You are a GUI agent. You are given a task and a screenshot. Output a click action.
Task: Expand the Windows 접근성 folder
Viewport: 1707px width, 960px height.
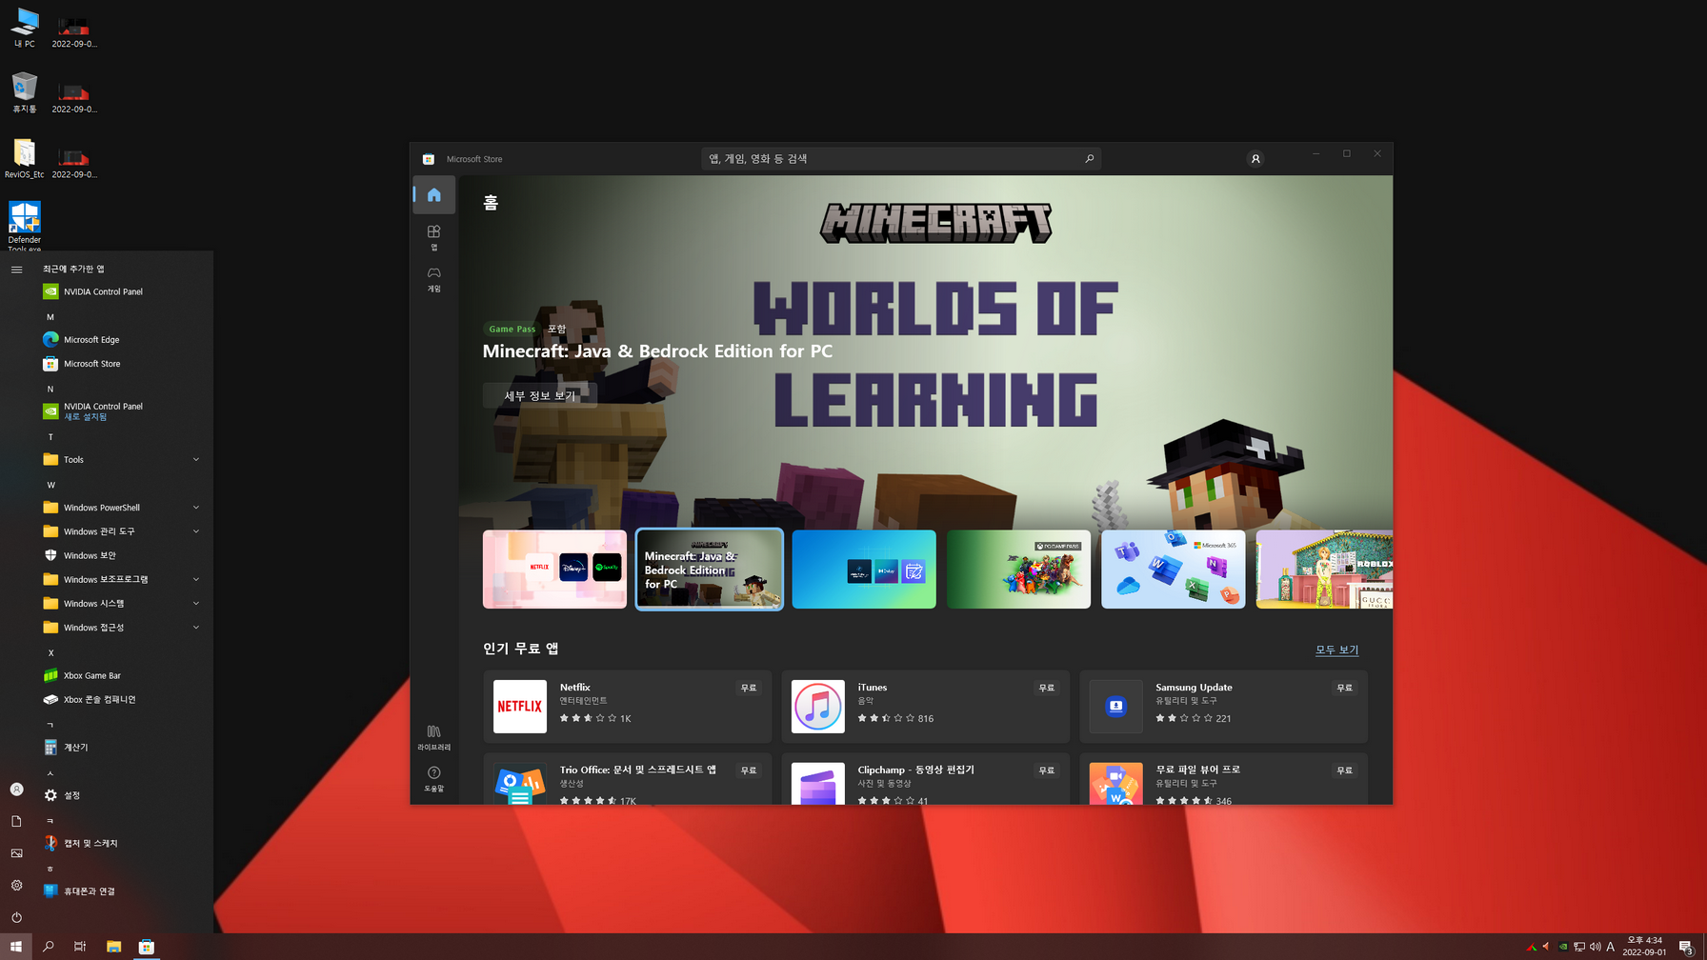tap(122, 628)
